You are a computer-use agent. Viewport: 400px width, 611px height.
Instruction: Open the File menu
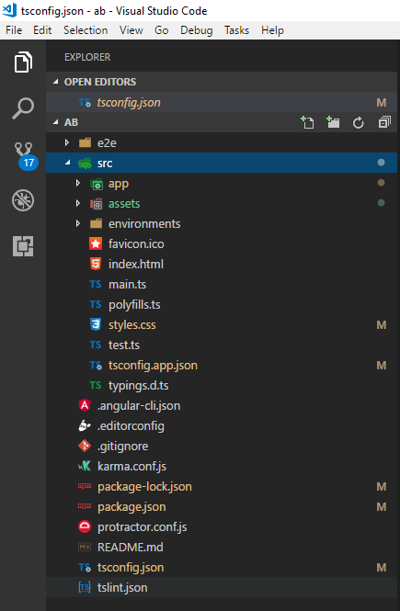pos(14,30)
